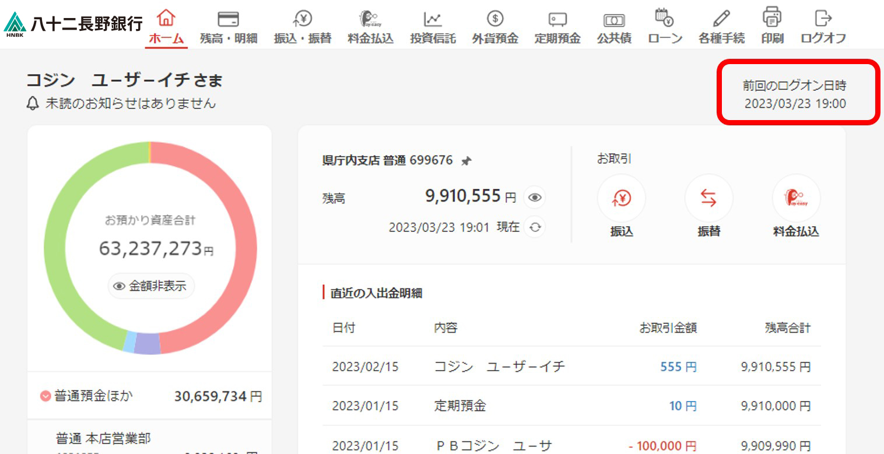884x454 pixels.
Task: Click the notification bell icon
Action: (33, 104)
